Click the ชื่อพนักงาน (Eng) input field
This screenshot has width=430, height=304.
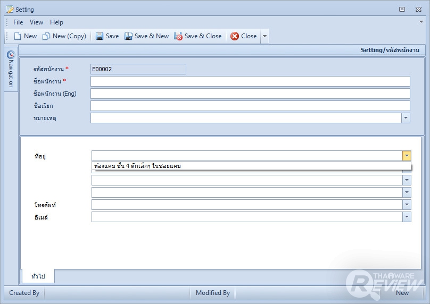click(250, 94)
